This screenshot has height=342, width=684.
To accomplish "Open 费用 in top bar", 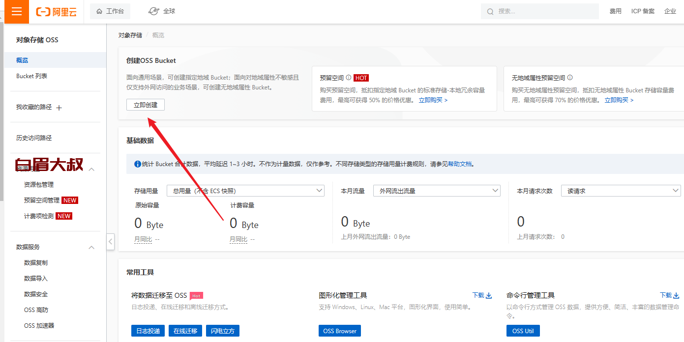I will tap(616, 11).
